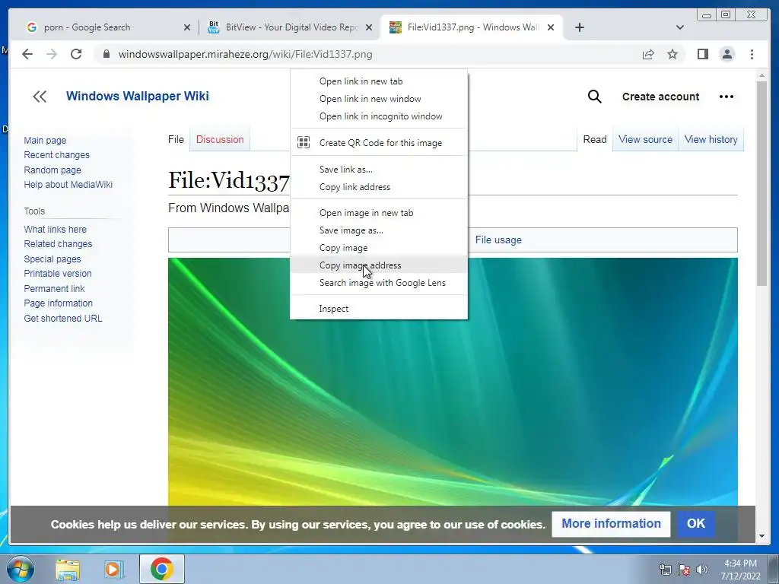
Task: Collapse the wiki sidebar double-chevron
Action: click(x=40, y=97)
